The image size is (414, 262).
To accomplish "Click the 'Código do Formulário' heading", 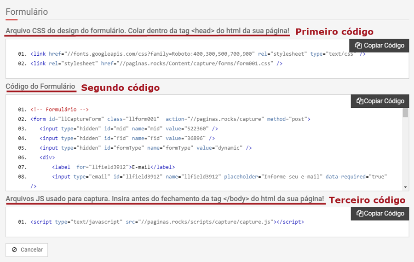I will 40,87.
